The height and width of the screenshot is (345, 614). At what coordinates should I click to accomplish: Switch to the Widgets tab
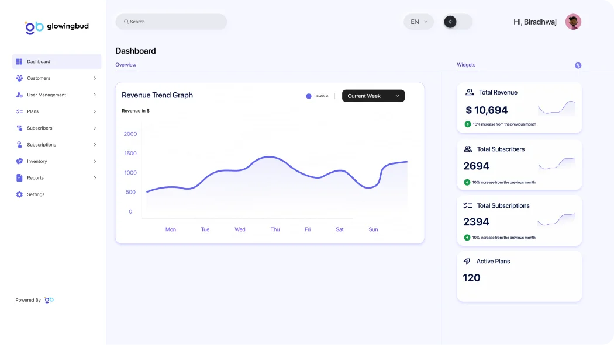(466, 65)
